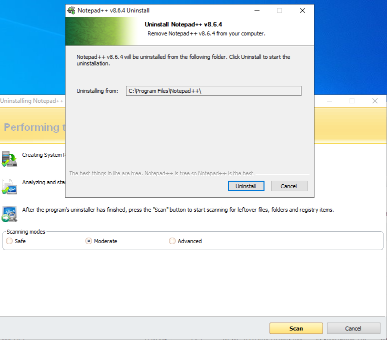
Task: Cancel the Notepad++ Uninstall dialog
Action: tap(289, 186)
